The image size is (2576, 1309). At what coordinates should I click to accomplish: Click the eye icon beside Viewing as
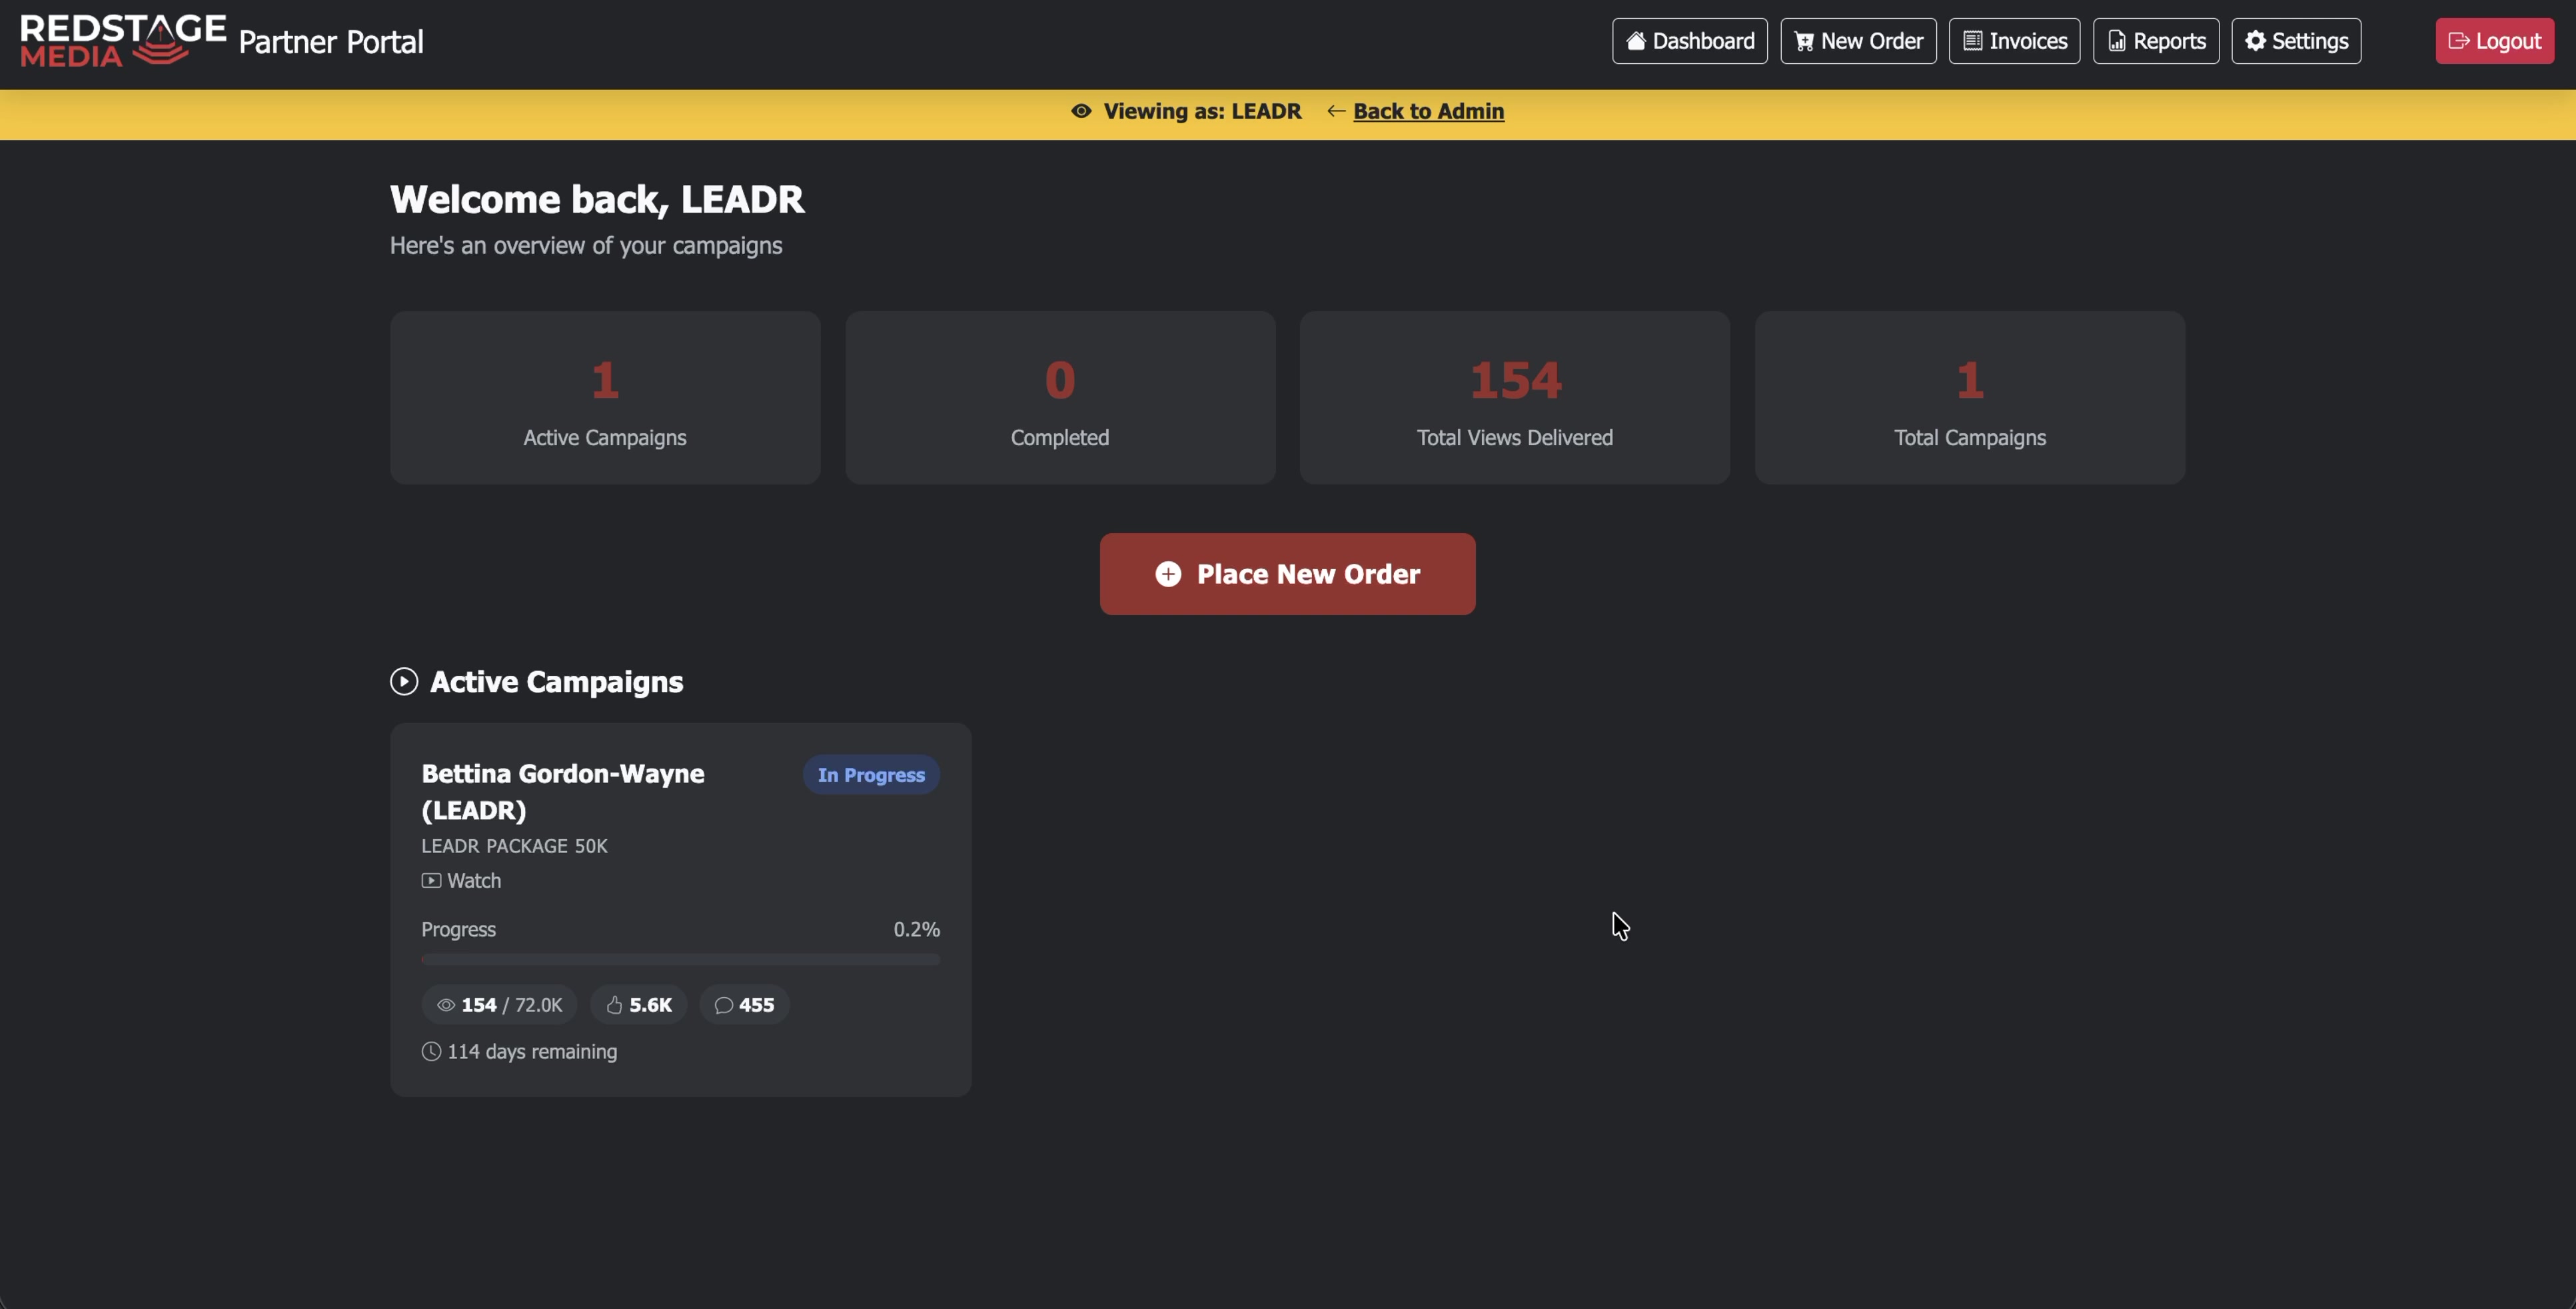(x=1080, y=111)
